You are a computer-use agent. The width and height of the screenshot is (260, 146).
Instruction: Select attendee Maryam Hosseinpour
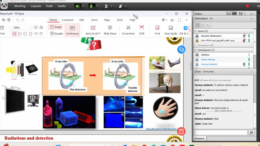tap(223, 36)
